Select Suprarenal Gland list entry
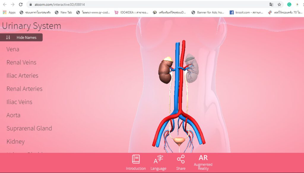 [x=29, y=128]
